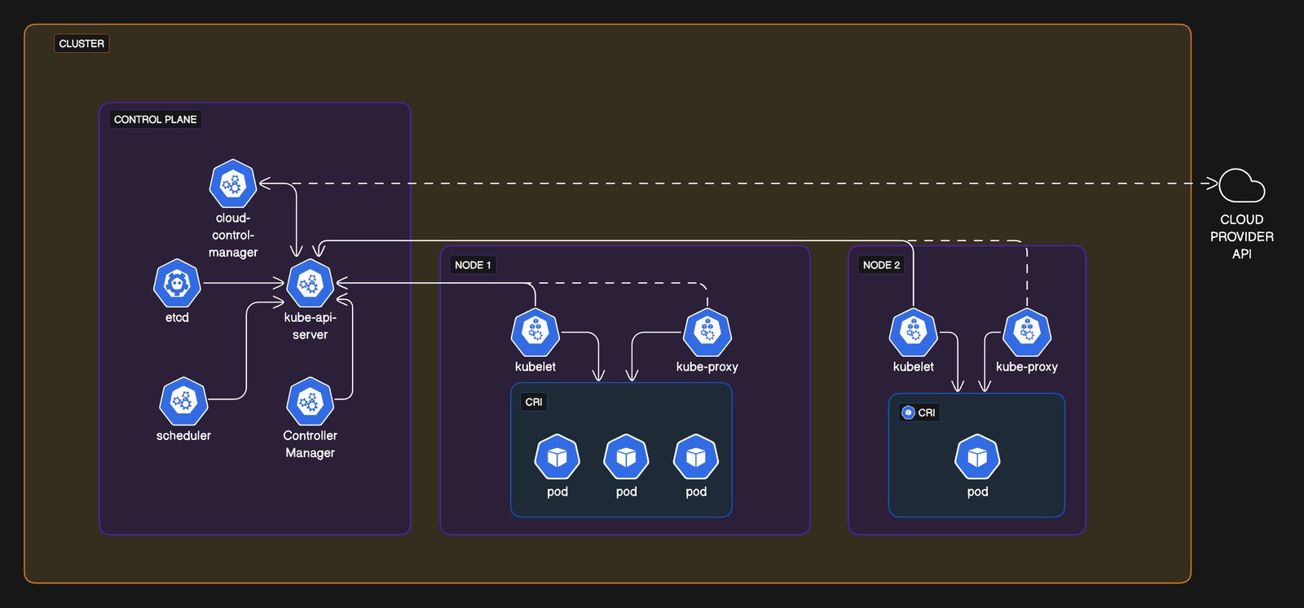This screenshot has width=1304, height=608.
Task: Click the cloud-control-manager icon
Action: [x=233, y=183]
